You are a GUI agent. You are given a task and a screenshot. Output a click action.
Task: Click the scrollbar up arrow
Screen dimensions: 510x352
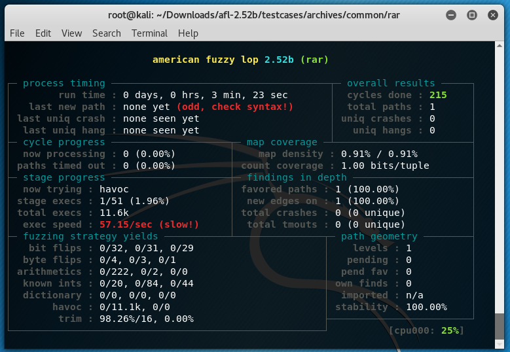coord(500,46)
